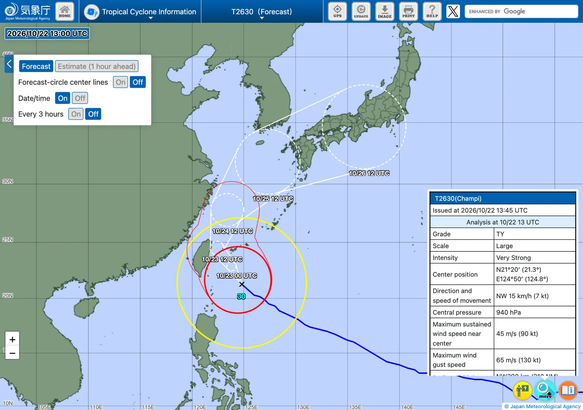Click the 10/25 12 UTC forecast label
Image resolution: width=583 pixels, height=410 pixels.
tap(273, 199)
